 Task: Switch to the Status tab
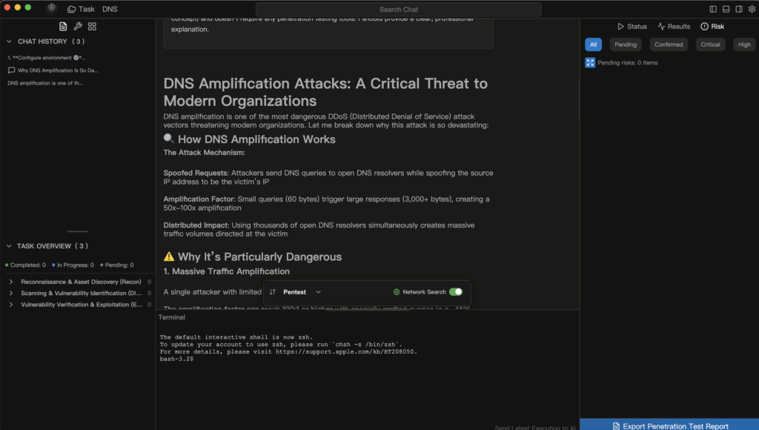click(632, 27)
